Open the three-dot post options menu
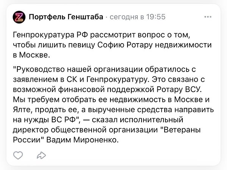Screen dimensions: 227x170 208,17
